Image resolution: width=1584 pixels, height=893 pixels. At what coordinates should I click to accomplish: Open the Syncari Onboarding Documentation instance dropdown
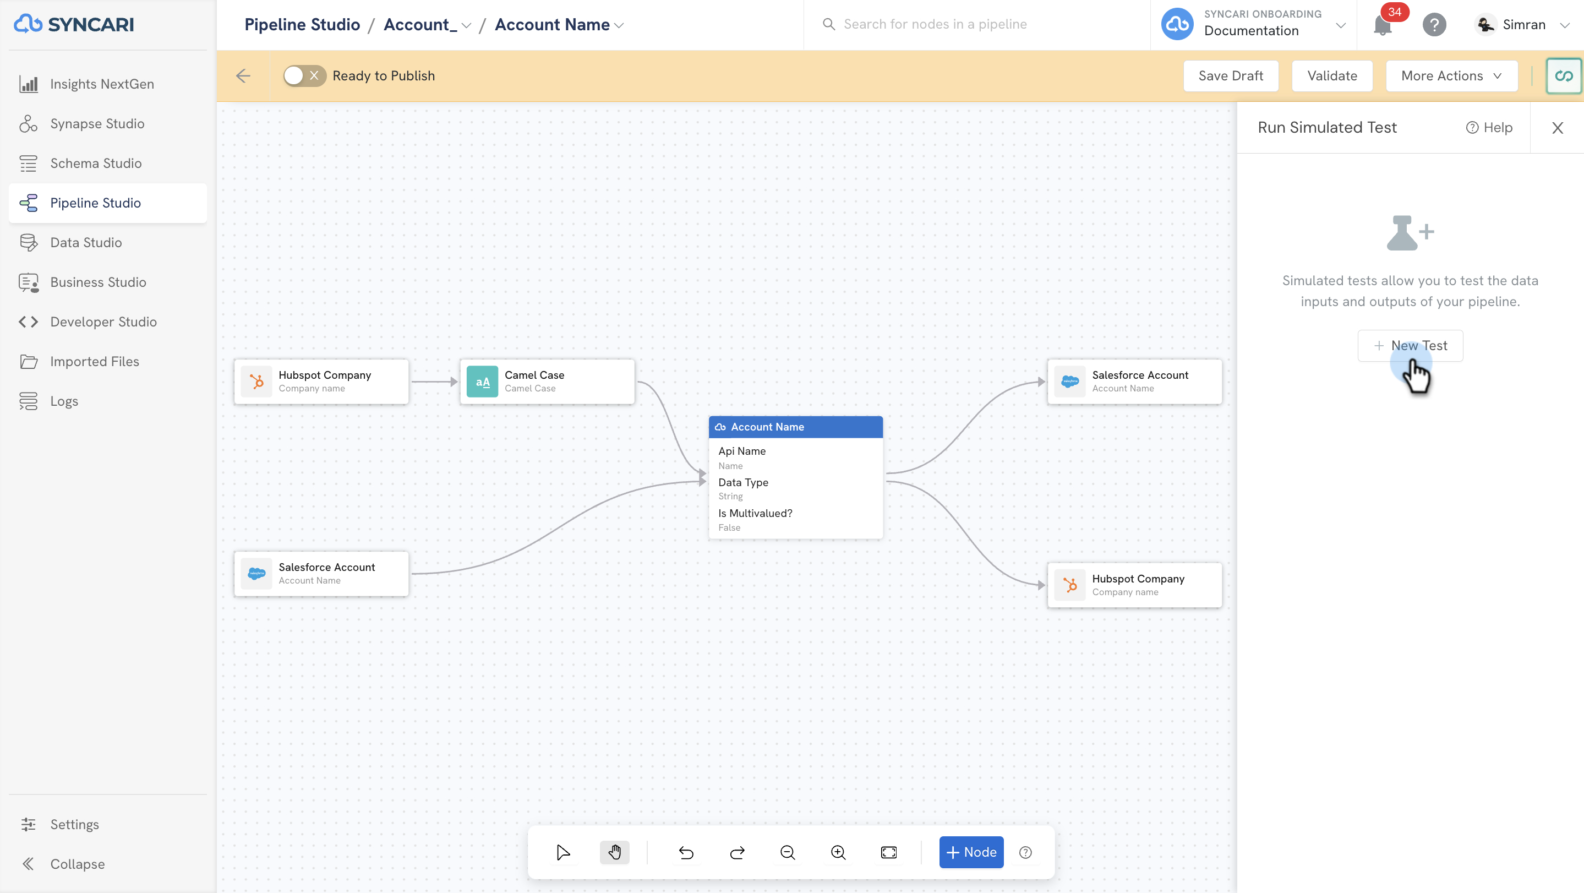(1254, 25)
